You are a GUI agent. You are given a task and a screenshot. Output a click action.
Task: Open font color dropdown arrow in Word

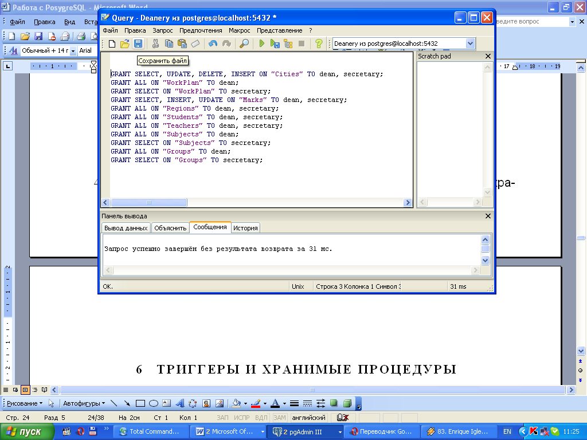click(x=284, y=403)
